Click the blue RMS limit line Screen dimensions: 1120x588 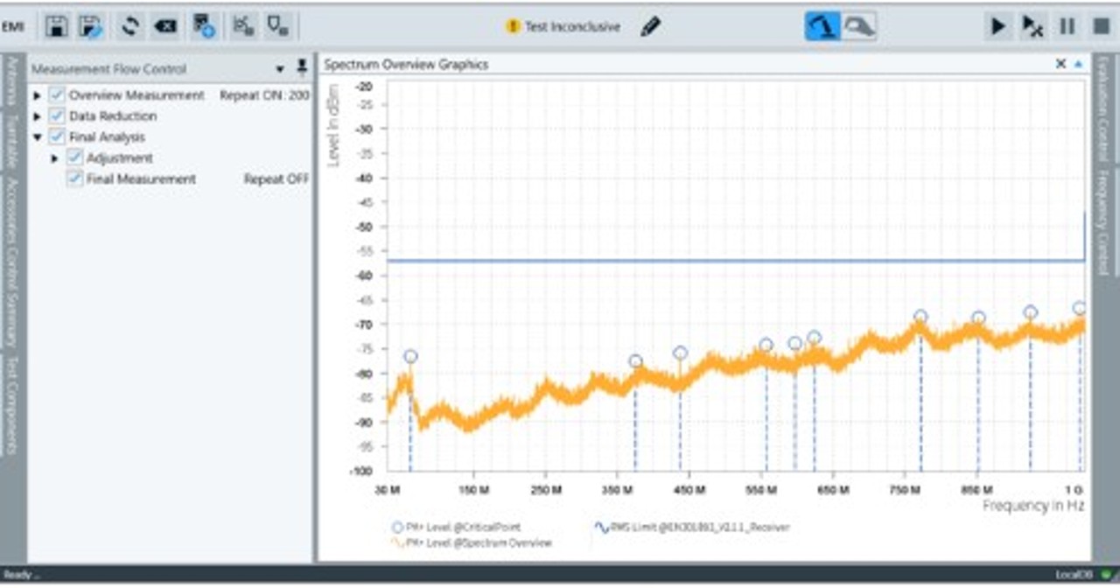(735, 260)
